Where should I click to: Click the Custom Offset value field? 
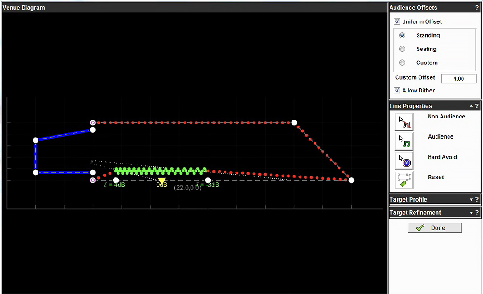pos(459,79)
